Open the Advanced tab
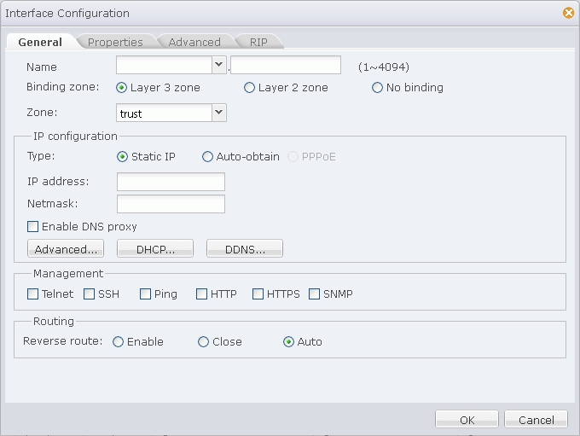Image resolution: width=580 pixels, height=436 pixels. click(194, 42)
